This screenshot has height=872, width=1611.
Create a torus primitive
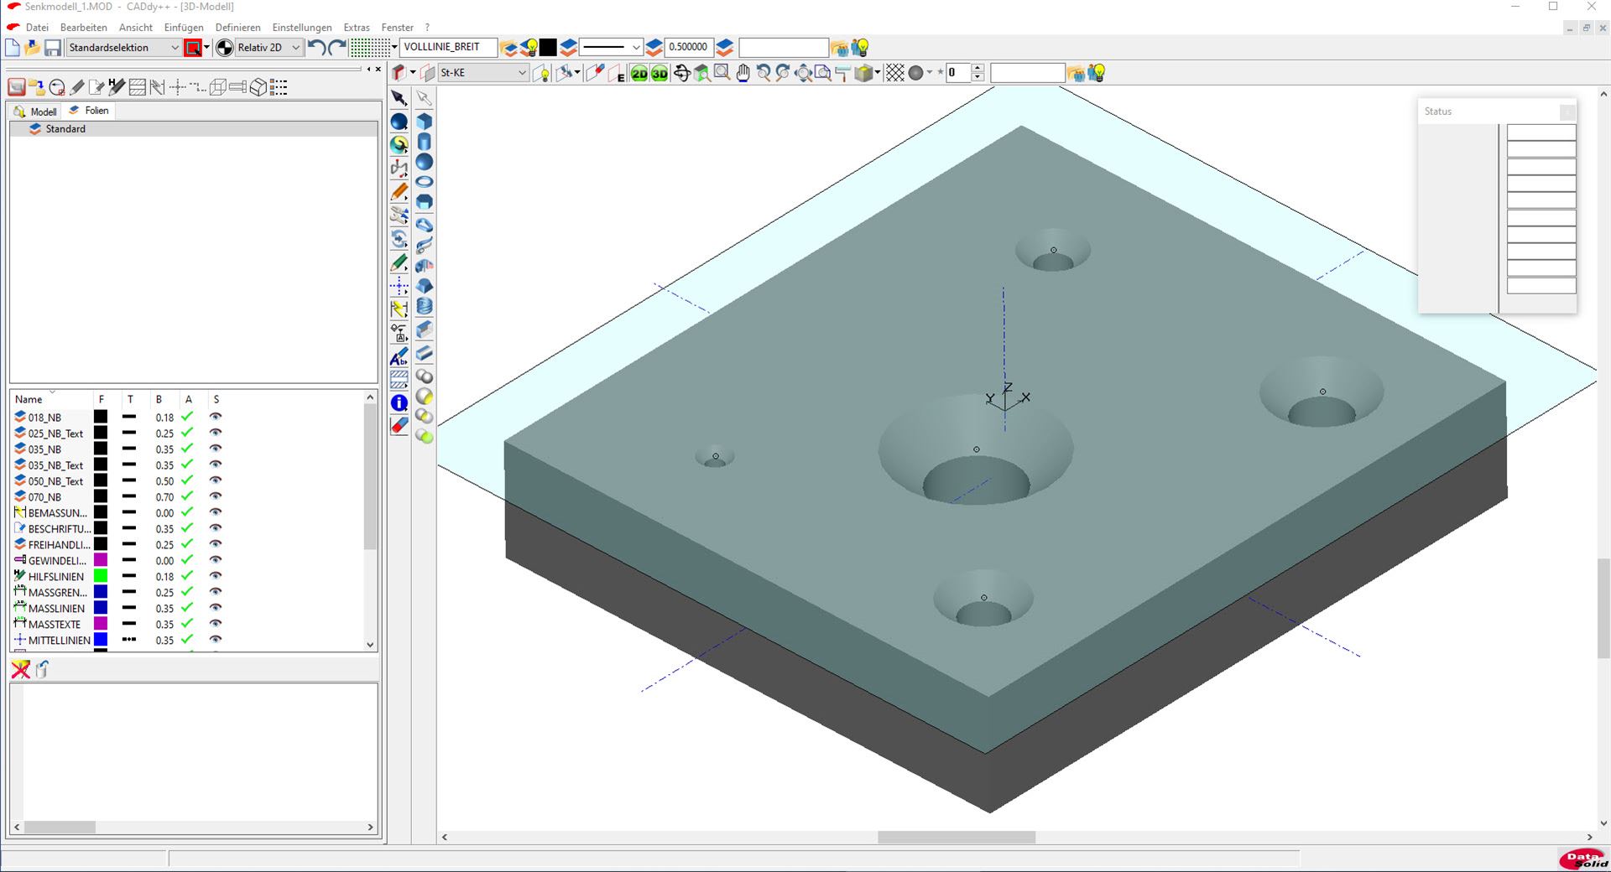[x=425, y=182]
